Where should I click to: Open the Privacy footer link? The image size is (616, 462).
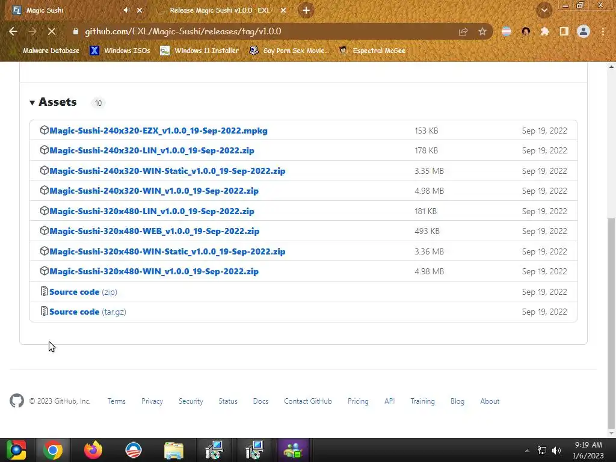(152, 401)
